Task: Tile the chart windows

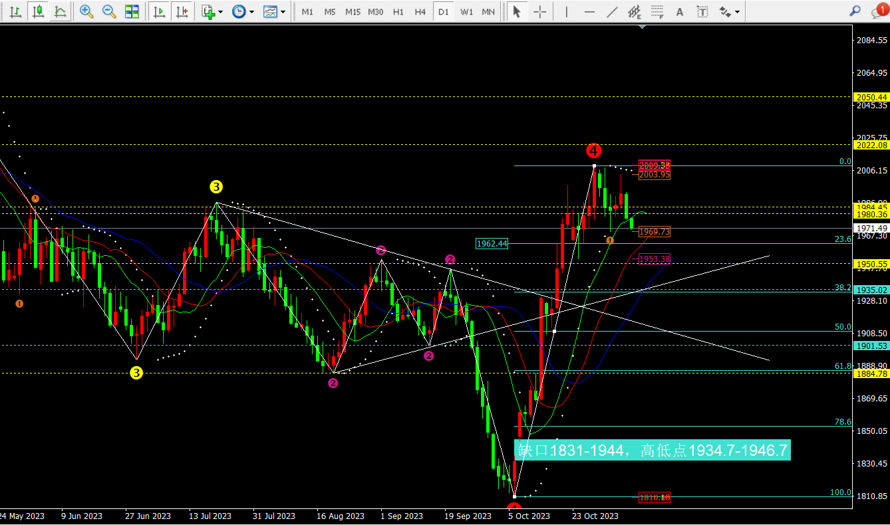Action: [x=132, y=11]
